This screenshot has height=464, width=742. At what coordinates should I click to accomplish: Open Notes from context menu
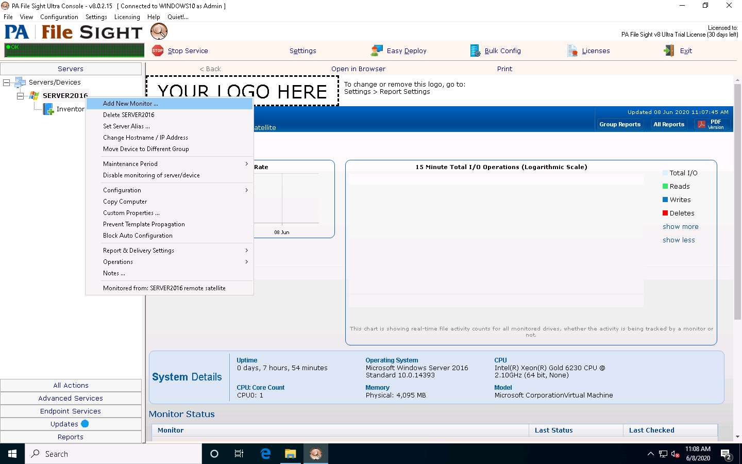pos(170,273)
